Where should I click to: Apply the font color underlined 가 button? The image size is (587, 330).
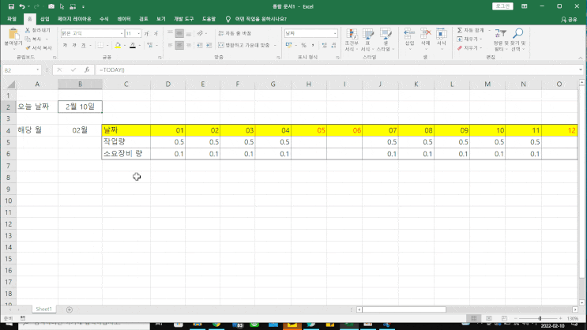pos(133,45)
